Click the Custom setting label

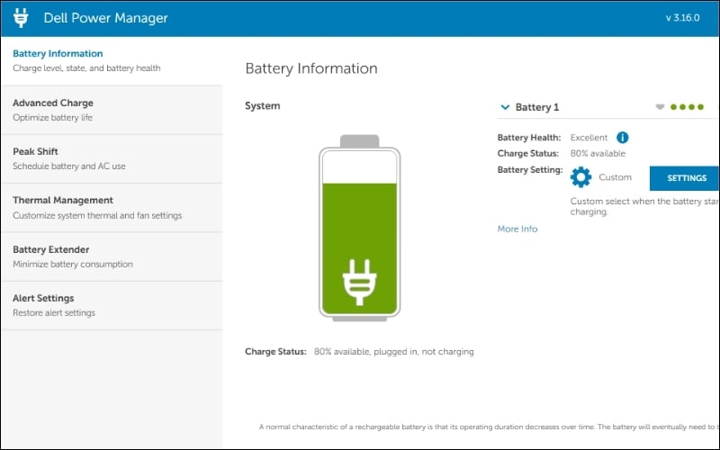(x=615, y=177)
